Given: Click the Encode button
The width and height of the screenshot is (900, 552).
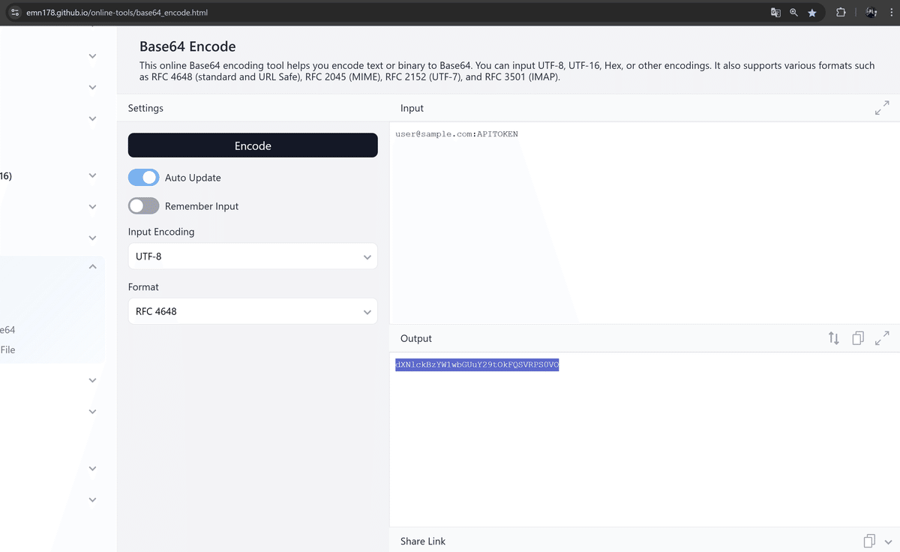Looking at the screenshot, I should pyautogui.click(x=253, y=145).
